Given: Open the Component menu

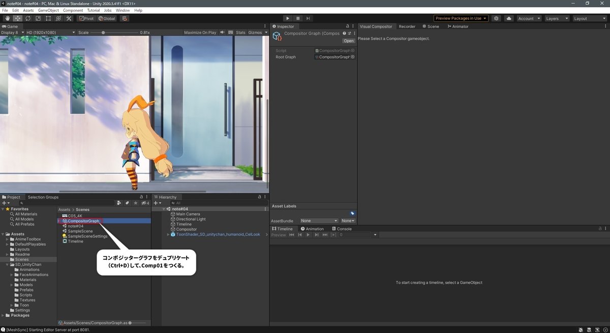Looking at the screenshot, I should pos(73,10).
